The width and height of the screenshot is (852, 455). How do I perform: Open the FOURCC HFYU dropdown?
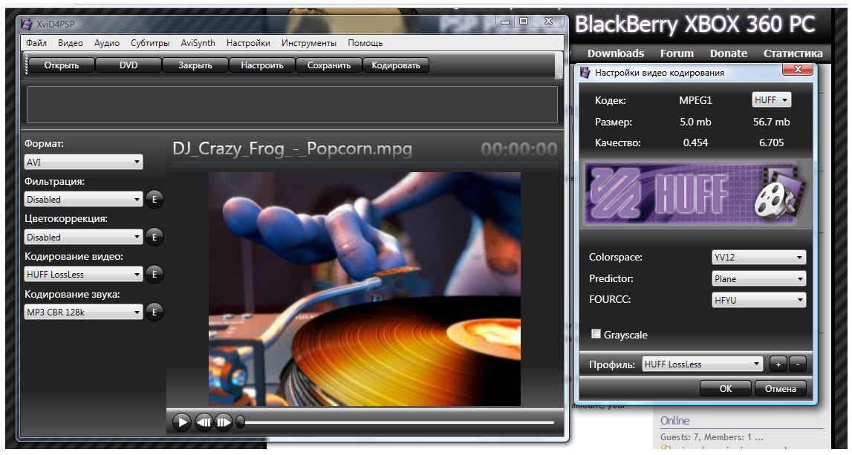tap(758, 300)
